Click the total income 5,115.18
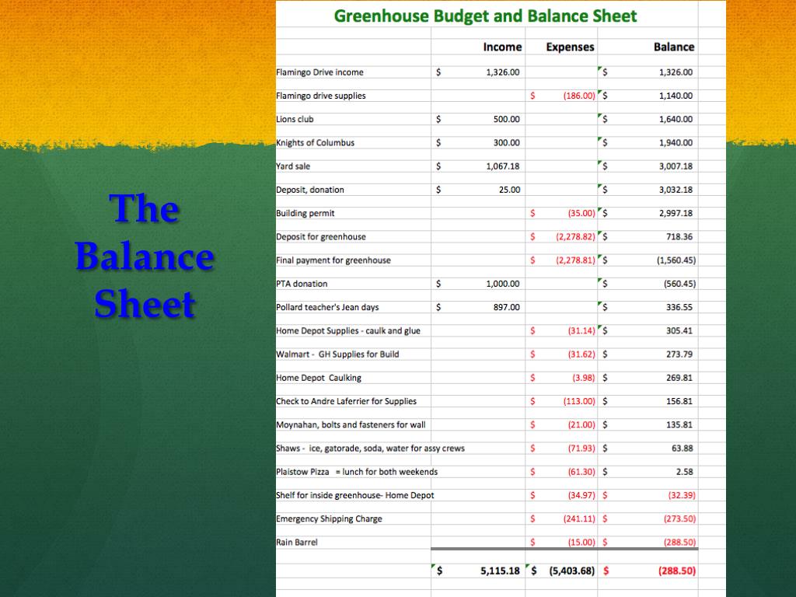Screen dimensions: 796x597 click(x=500, y=571)
